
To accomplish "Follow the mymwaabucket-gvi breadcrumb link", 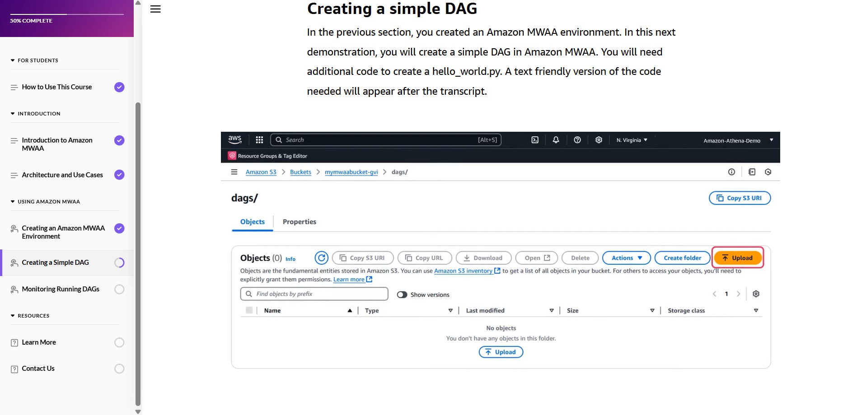I will tap(351, 172).
